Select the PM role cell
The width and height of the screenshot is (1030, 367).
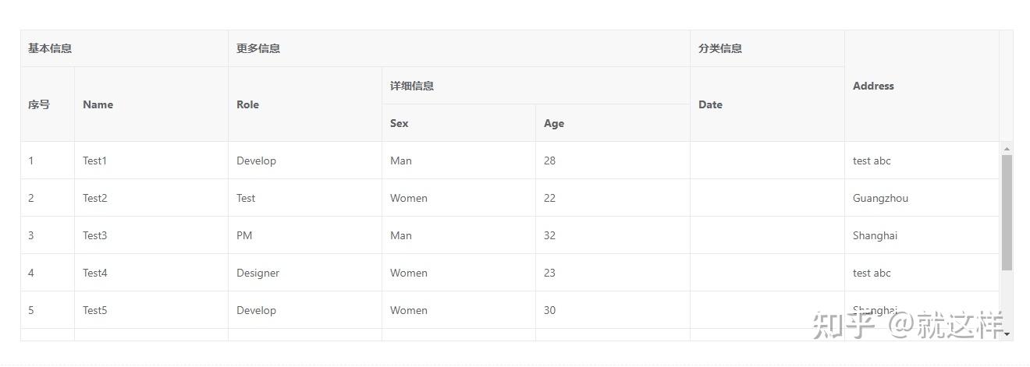245,235
